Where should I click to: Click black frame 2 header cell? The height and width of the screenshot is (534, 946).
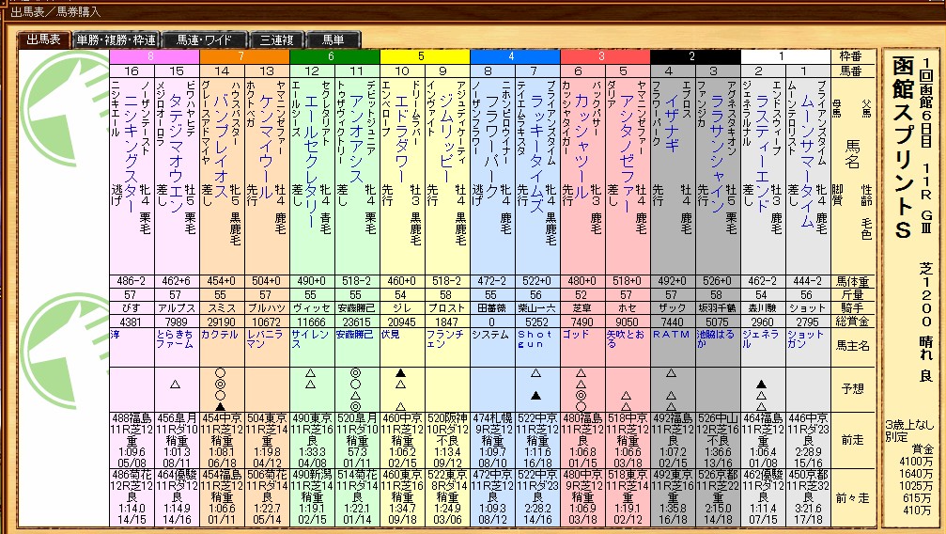tap(695, 56)
